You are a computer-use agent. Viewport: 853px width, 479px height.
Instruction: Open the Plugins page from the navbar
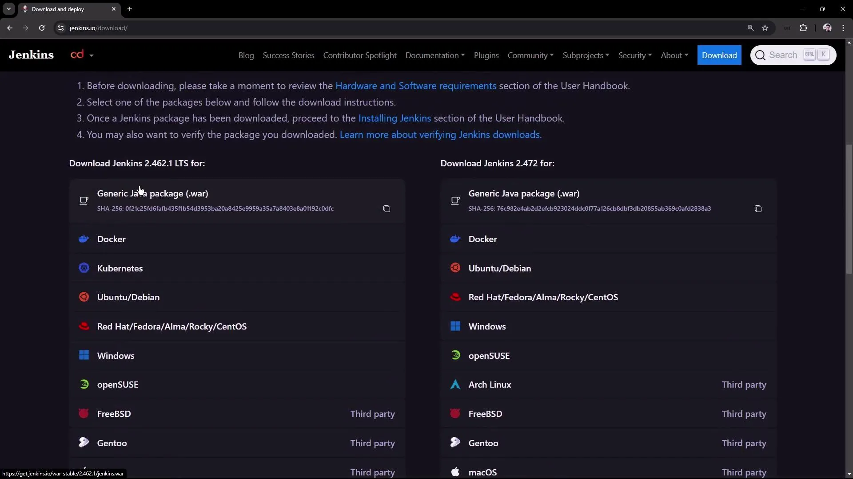pyautogui.click(x=486, y=55)
